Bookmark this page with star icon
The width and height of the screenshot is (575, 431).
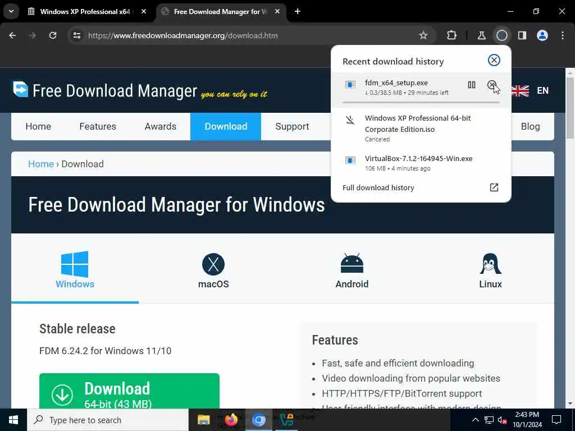(x=423, y=35)
